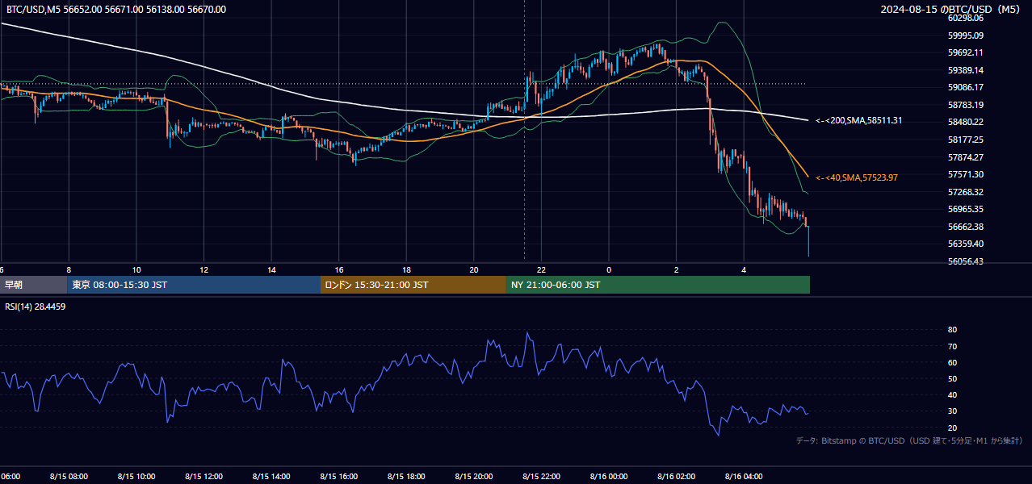1032x484 pixels.
Task: Click price axis value 57571.30
Action: 966,174
